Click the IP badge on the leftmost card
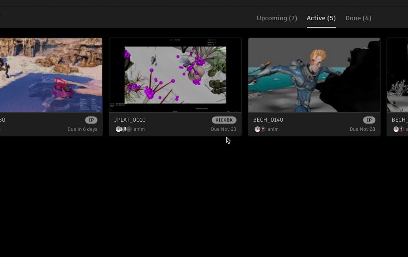Screen dimensions: 408x257 (92, 120)
